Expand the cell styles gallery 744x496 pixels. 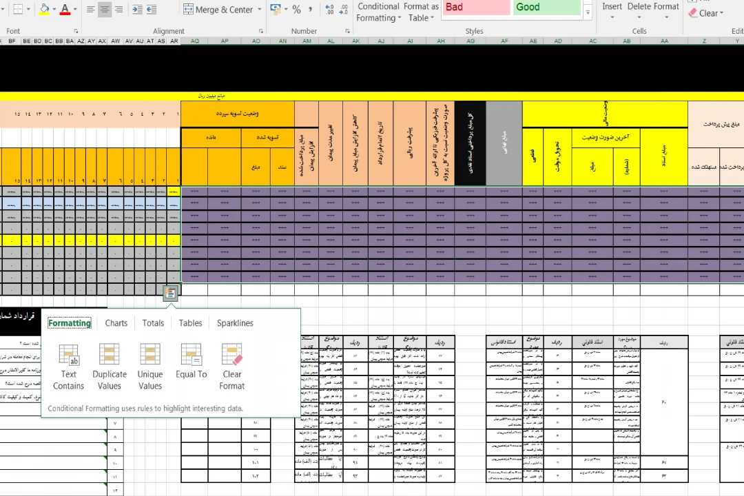588,13
